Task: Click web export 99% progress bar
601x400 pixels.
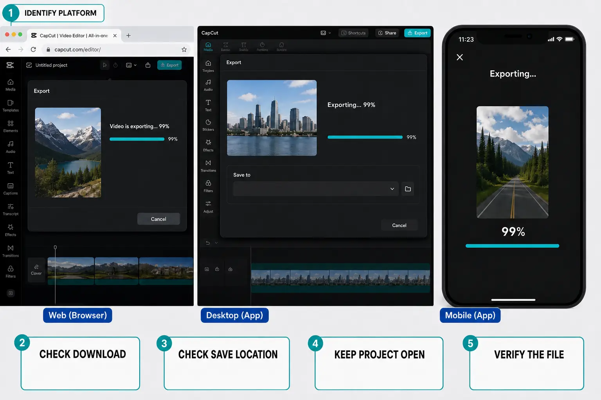Action: point(137,139)
